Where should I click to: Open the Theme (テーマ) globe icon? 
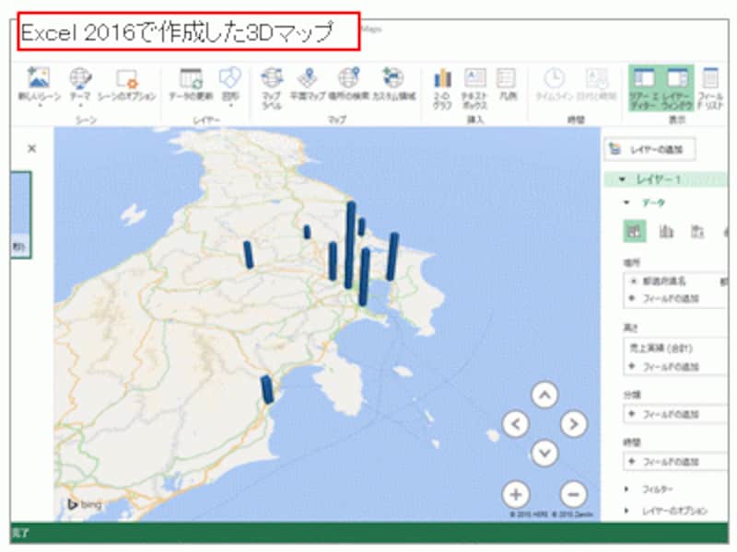80,77
